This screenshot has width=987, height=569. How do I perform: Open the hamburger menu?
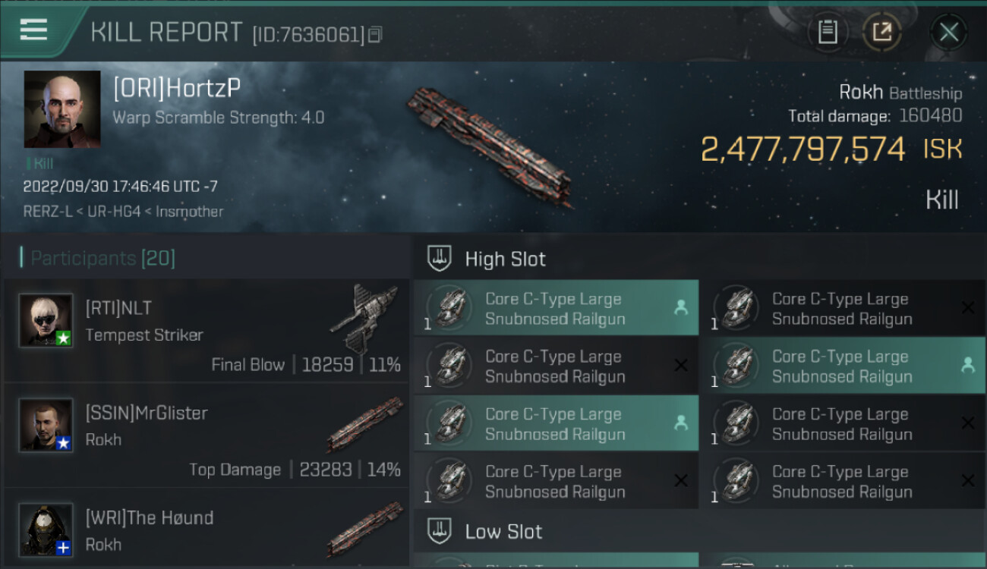click(34, 30)
